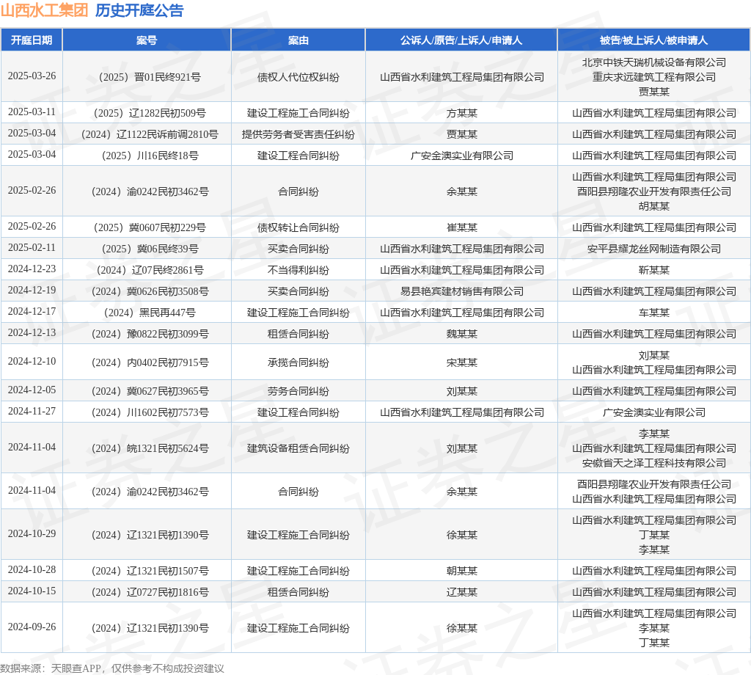Click case number (2024)辽1122民诉前调2810号

(x=147, y=134)
